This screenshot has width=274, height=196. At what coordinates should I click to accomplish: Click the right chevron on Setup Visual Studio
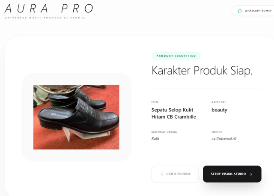click(x=251, y=174)
